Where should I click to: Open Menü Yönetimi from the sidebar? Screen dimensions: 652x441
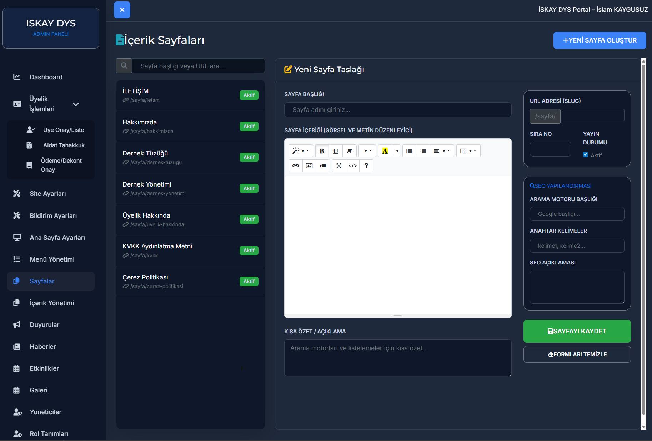(x=52, y=259)
